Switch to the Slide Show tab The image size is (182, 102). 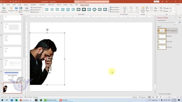(51, 5)
